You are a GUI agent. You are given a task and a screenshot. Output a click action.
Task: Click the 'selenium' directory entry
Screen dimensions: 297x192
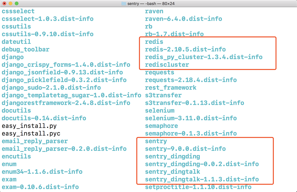pyautogui.click(x=160, y=110)
